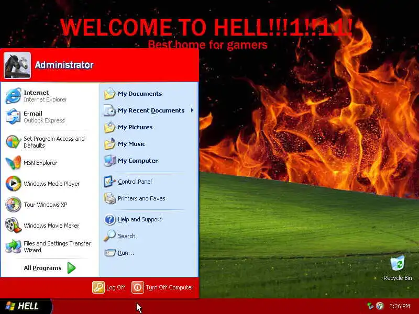Select the My Computer text entry
419x314 pixels.
pos(138,161)
